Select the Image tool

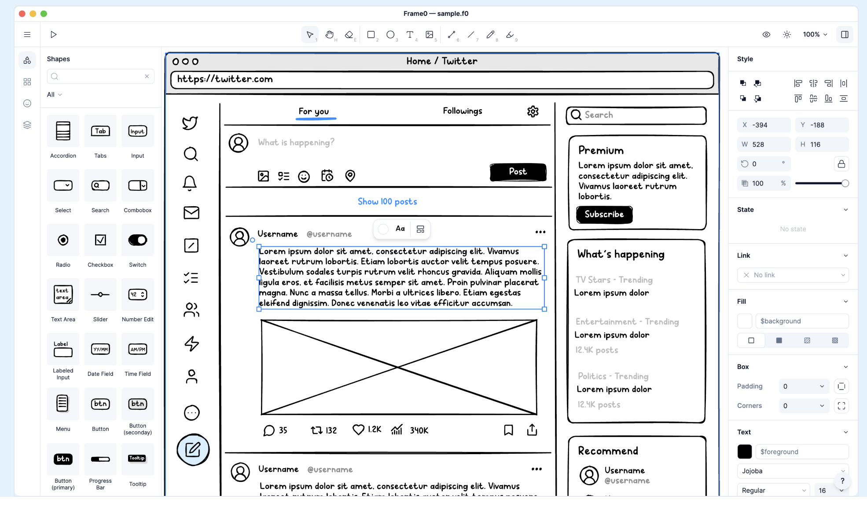[x=430, y=35]
